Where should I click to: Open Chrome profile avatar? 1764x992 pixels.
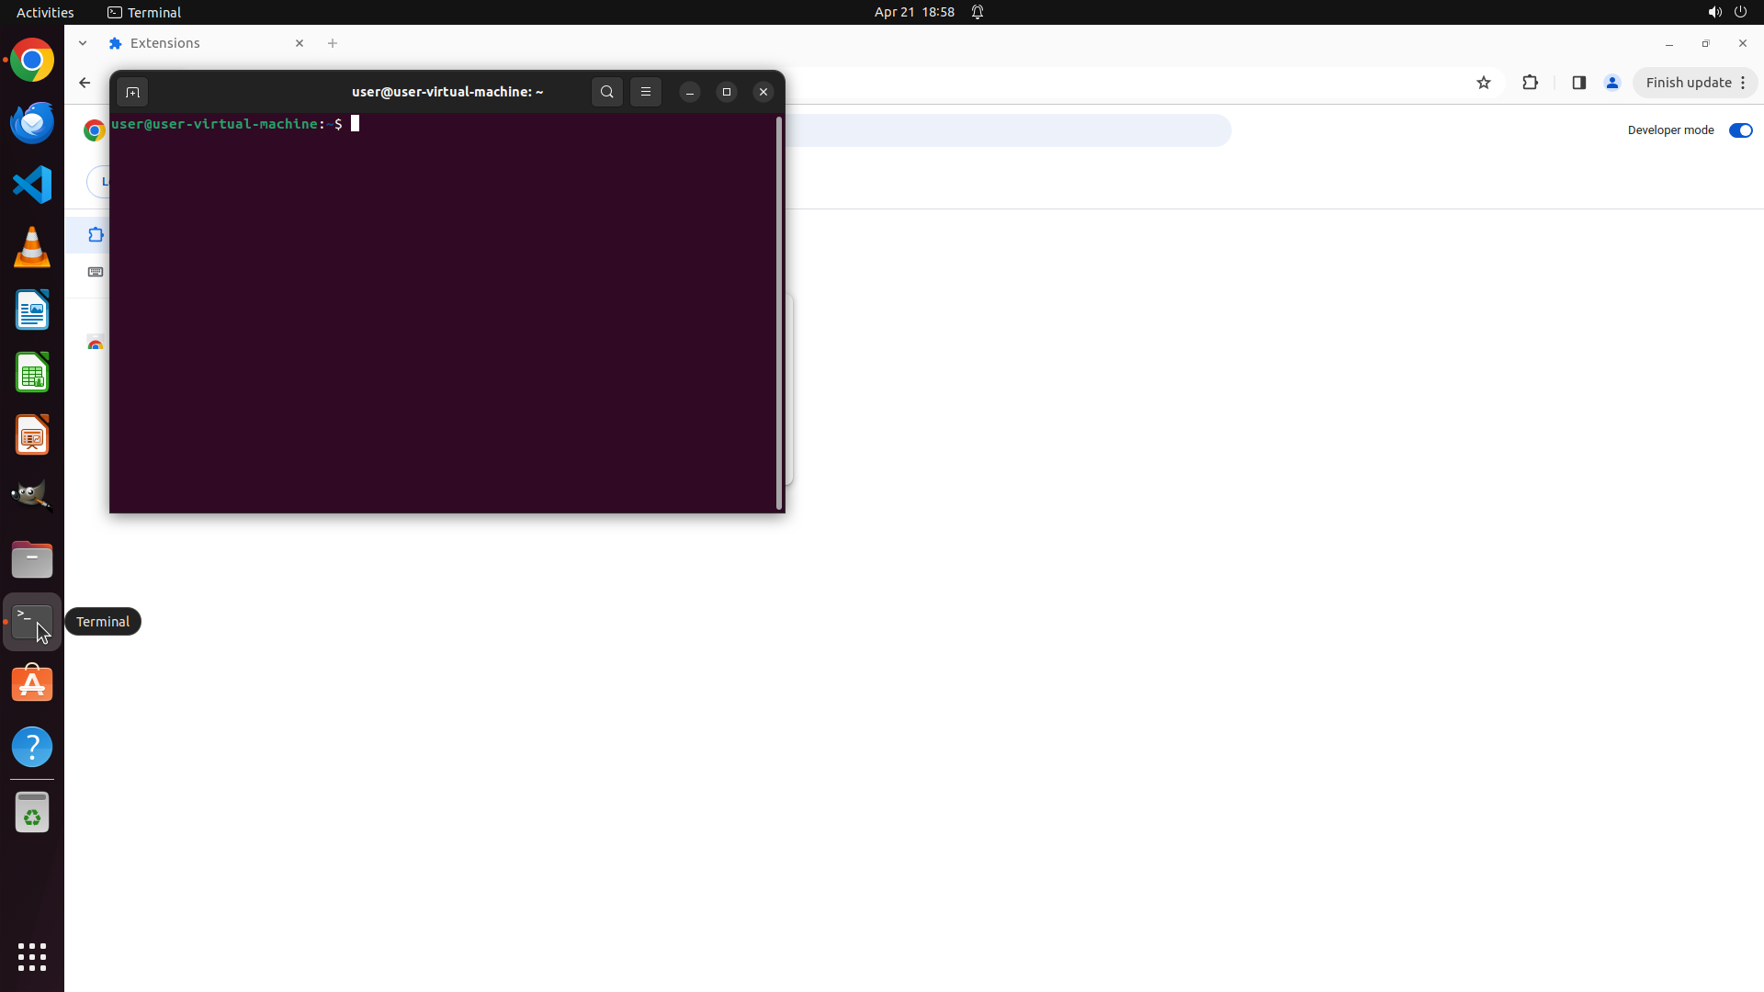[1612, 83]
